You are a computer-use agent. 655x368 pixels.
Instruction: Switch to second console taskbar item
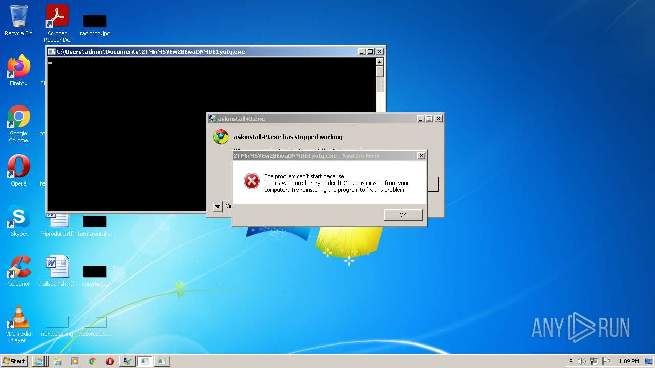pyautogui.click(x=162, y=361)
